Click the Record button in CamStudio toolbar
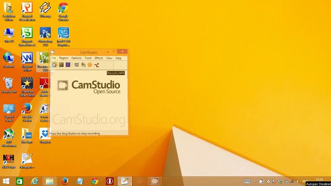The width and height of the screenshot is (331, 186). pos(55,65)
